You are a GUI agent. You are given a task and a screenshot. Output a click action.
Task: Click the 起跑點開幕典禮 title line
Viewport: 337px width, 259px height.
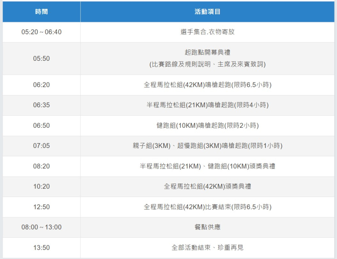[x=207, y=52]
